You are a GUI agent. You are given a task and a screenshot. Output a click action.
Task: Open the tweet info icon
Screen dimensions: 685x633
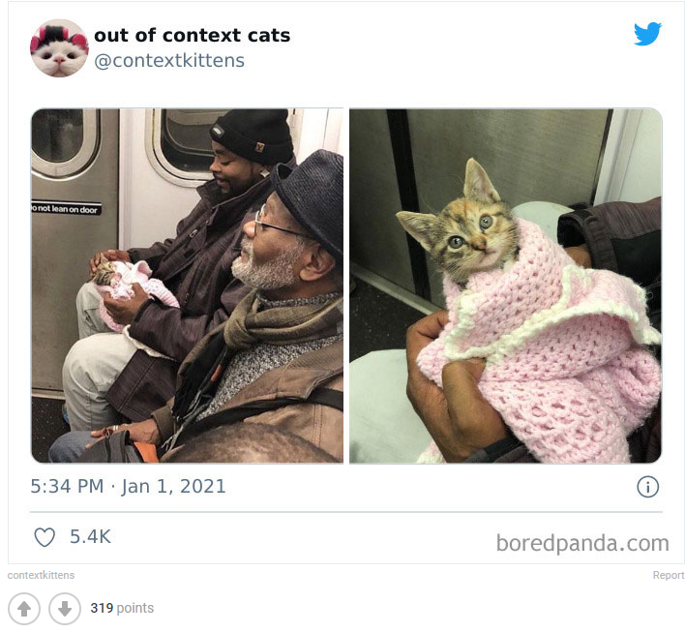[647, 487]
